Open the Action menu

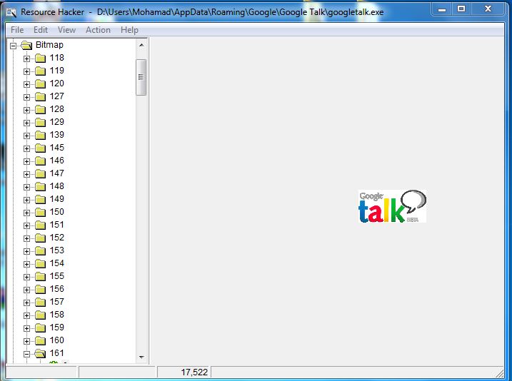[x=98, y=30]
